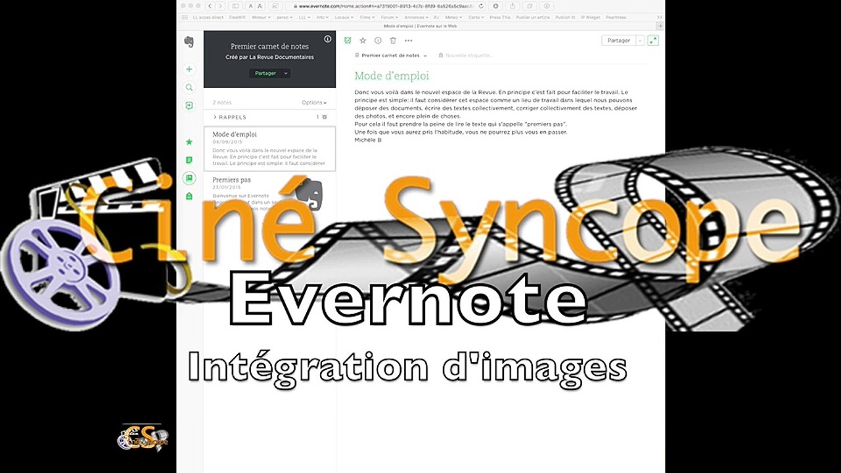841x473 pixels.
Task: Click the Michèle B signature line
Action: [x=368, y=140]
